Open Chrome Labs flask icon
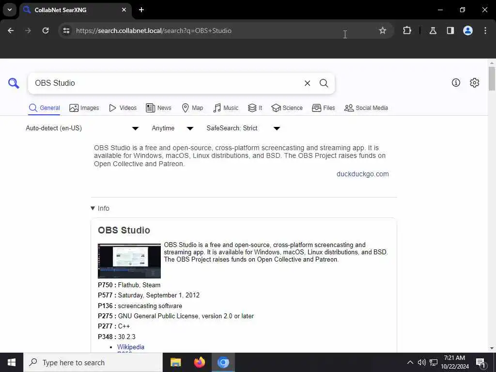The width and height of the screenshot is (496, 372). [433, 31]
